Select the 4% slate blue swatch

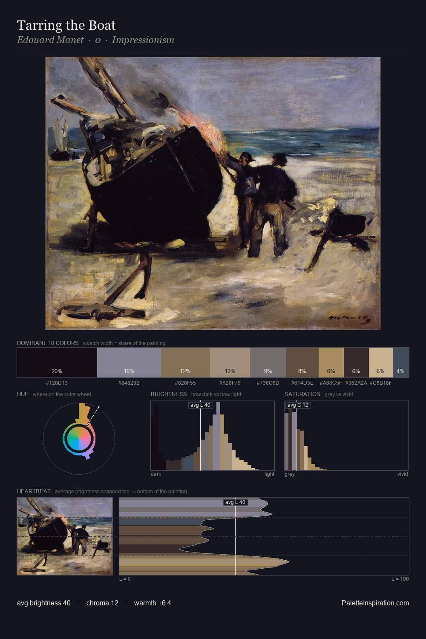[401, 363]
